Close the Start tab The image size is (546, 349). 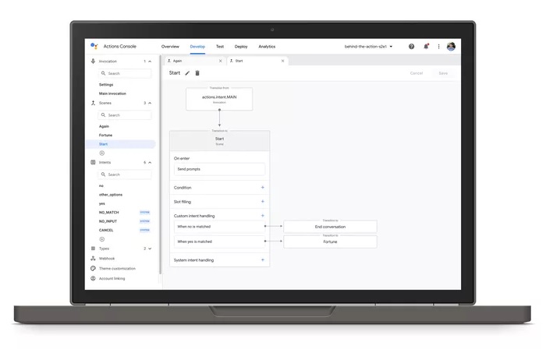pyautogui.click(x=282, y=61)
